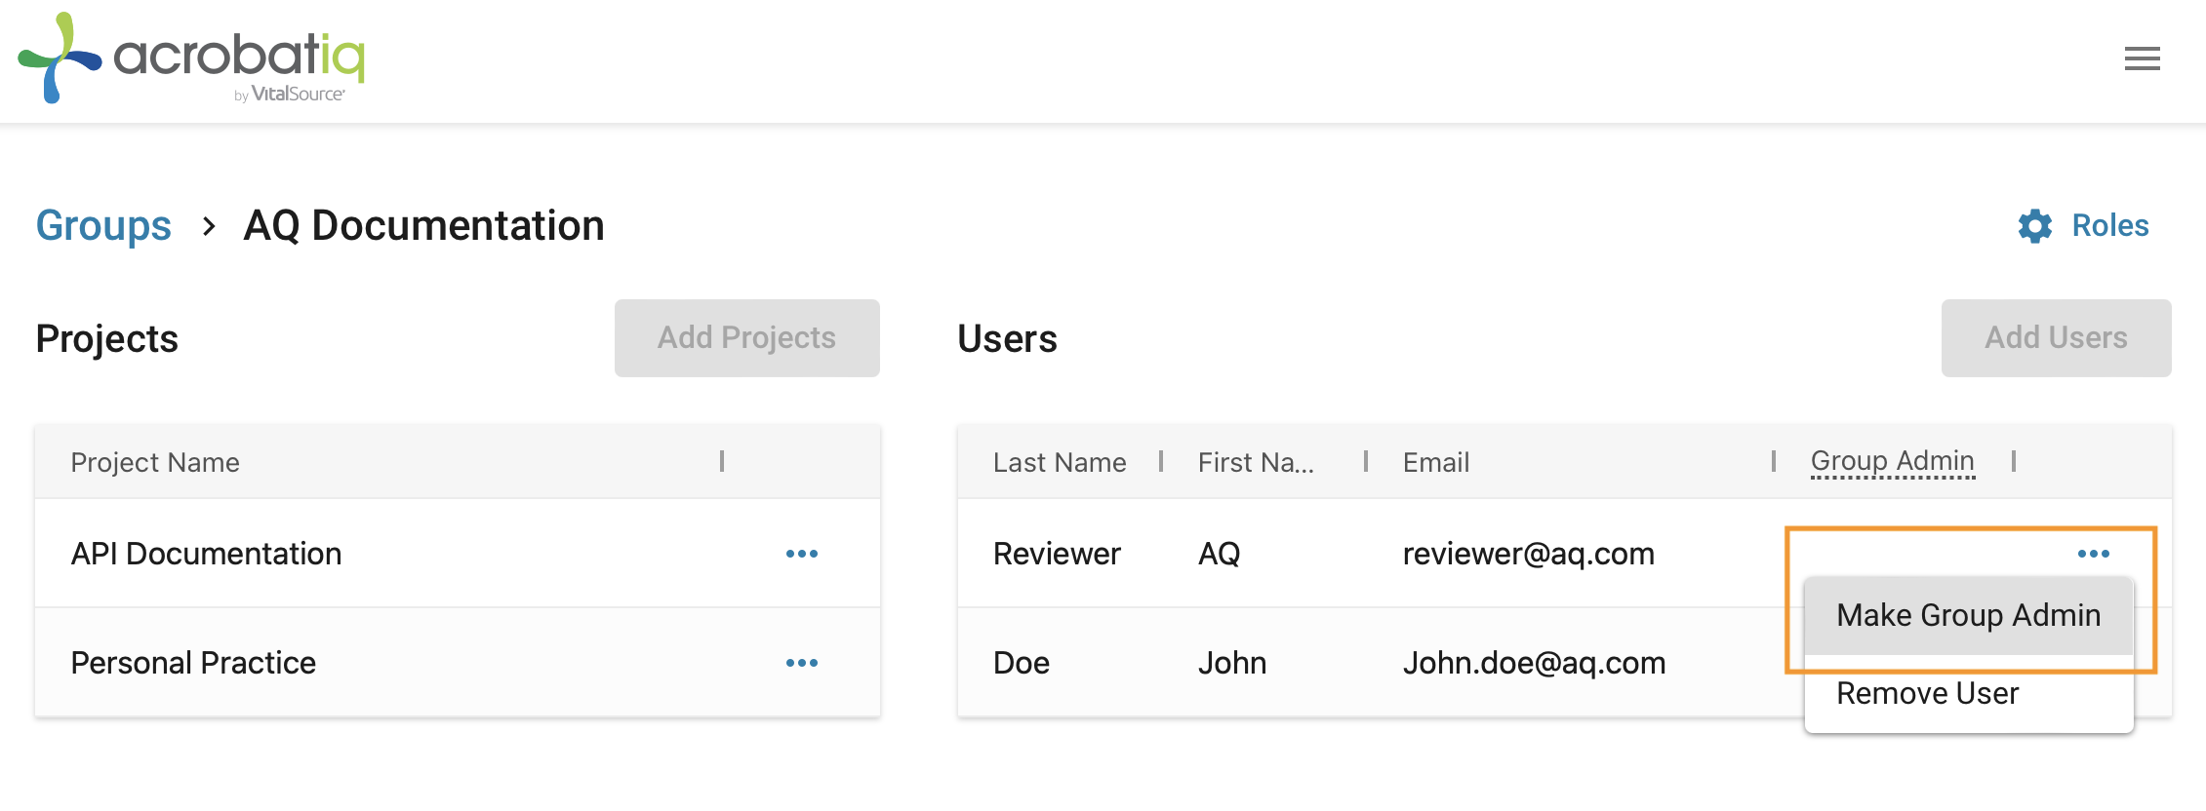This screenshot has width=2206, height=811.
Task: Sort by Project Name column header
Action: [155, 462]
